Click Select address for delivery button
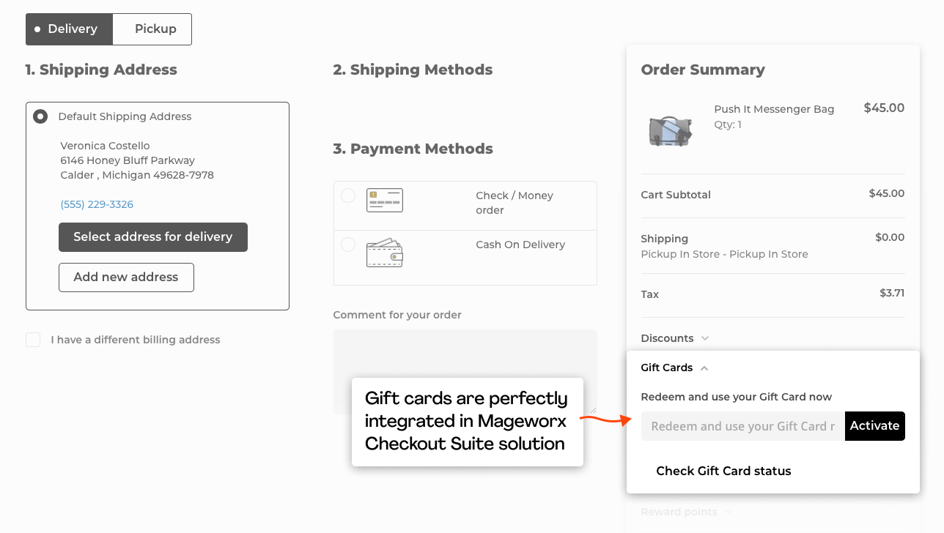The width and height of the screenshot is (944, 533). (153, 237)
